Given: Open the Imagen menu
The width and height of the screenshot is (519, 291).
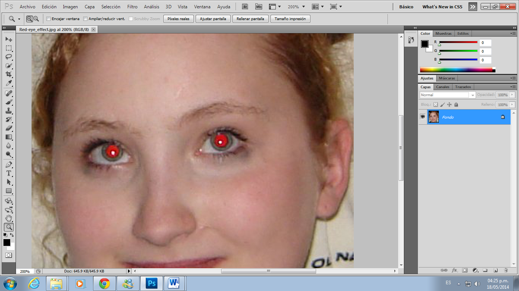Looking at the screenshot, I should [x=70, y=7].
